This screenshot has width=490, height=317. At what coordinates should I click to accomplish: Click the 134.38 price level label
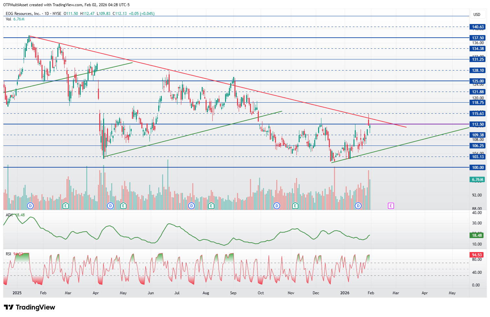click(478, 48)
